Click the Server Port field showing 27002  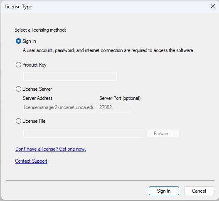[x=115, y=108]
